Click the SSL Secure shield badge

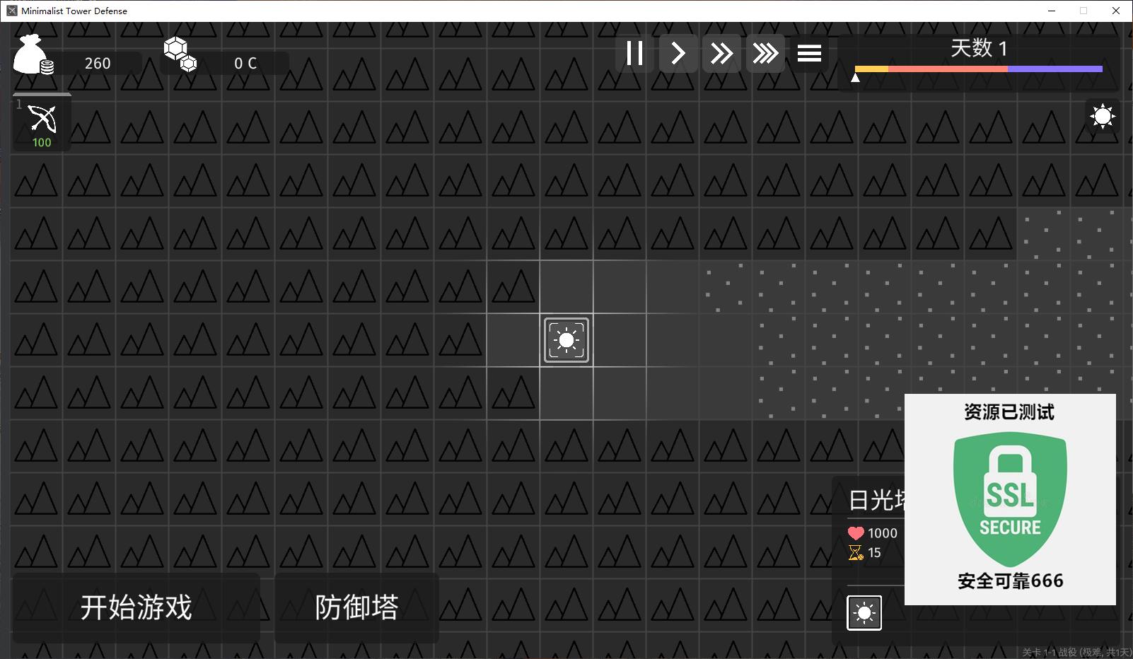pos(1010,499)
